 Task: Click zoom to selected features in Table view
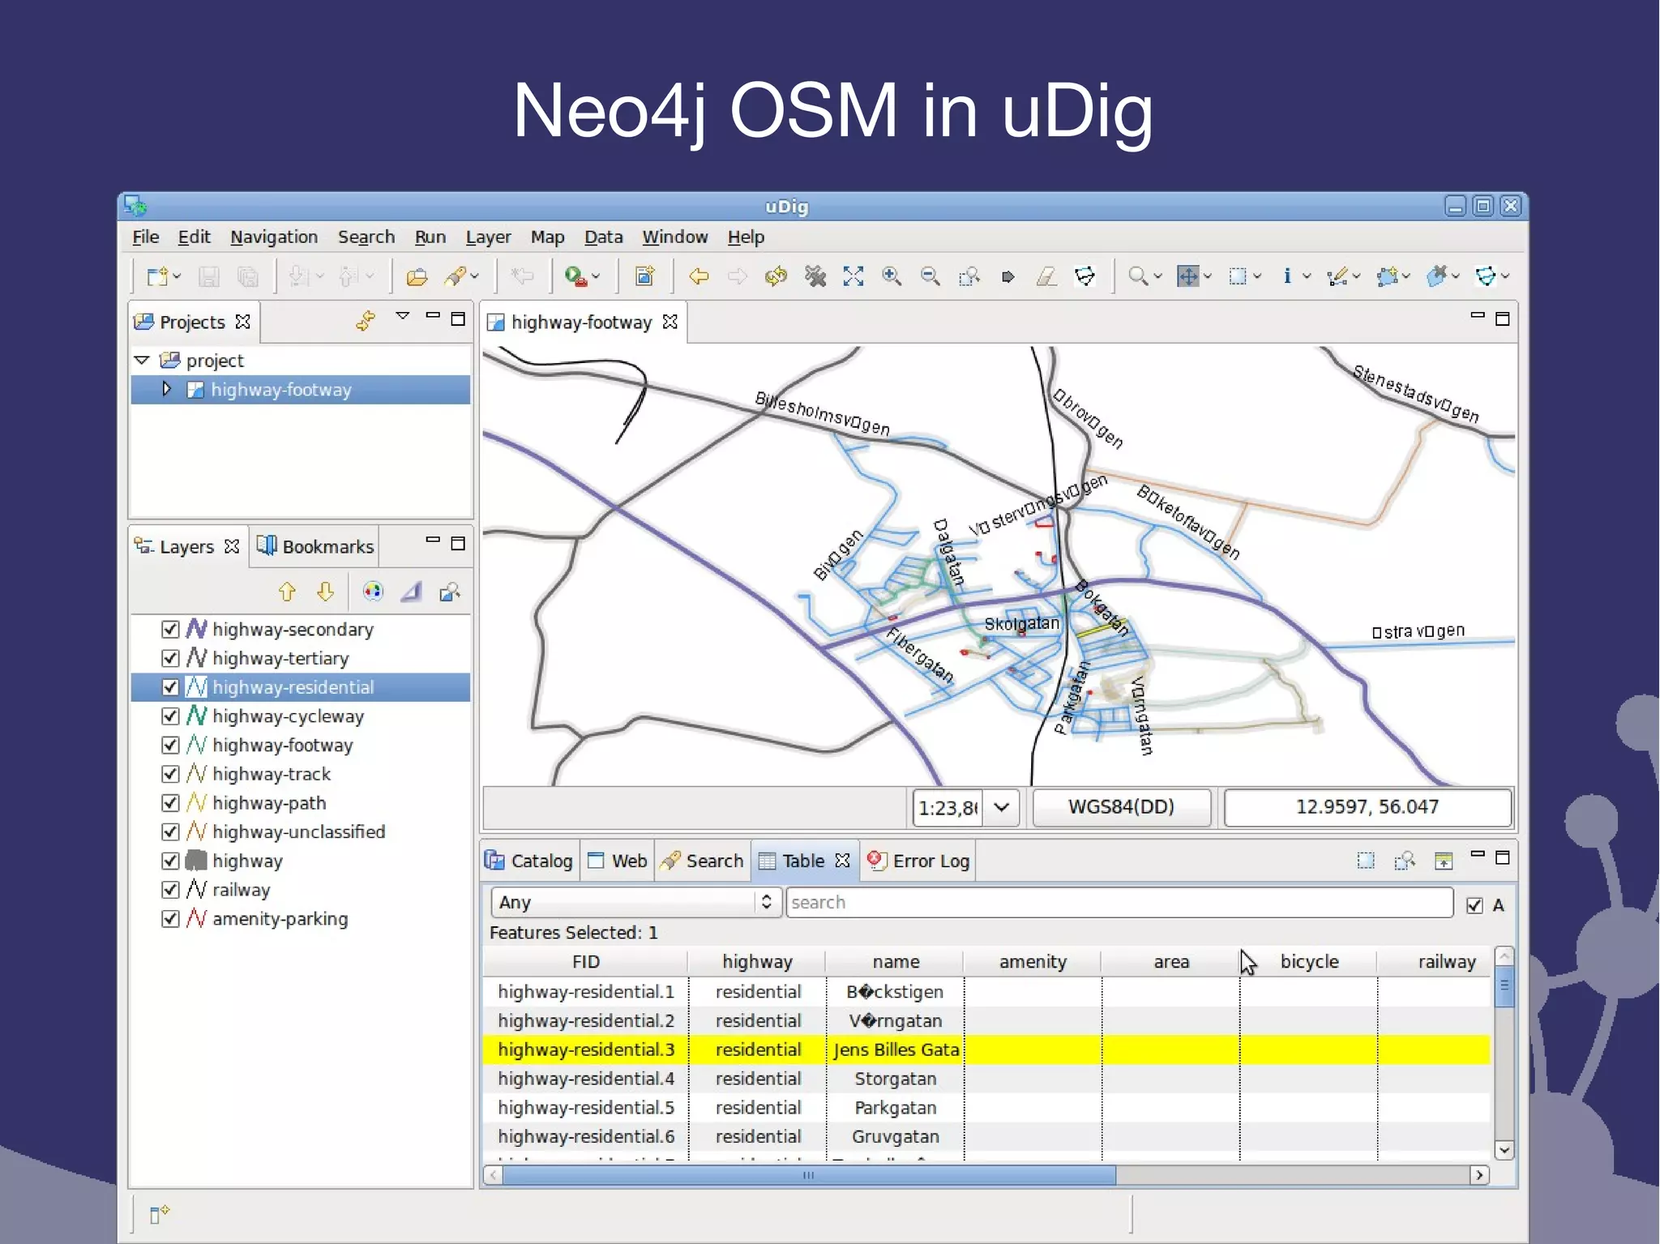1405,861
